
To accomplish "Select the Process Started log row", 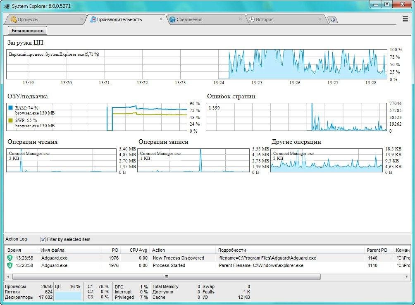I will tap(208, 265).
